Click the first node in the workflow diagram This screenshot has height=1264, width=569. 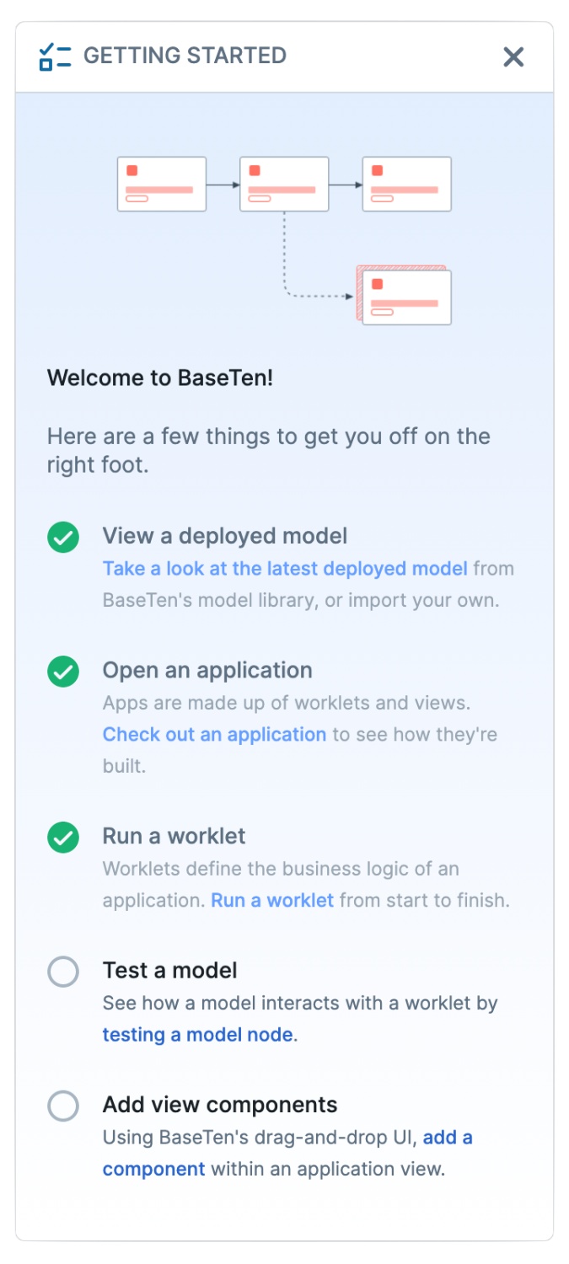162,184
